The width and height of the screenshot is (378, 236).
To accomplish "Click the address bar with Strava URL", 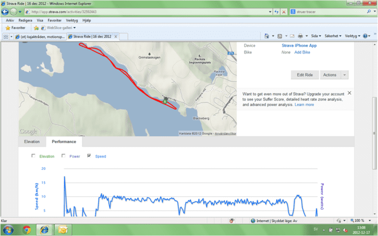I will [147, 12].
